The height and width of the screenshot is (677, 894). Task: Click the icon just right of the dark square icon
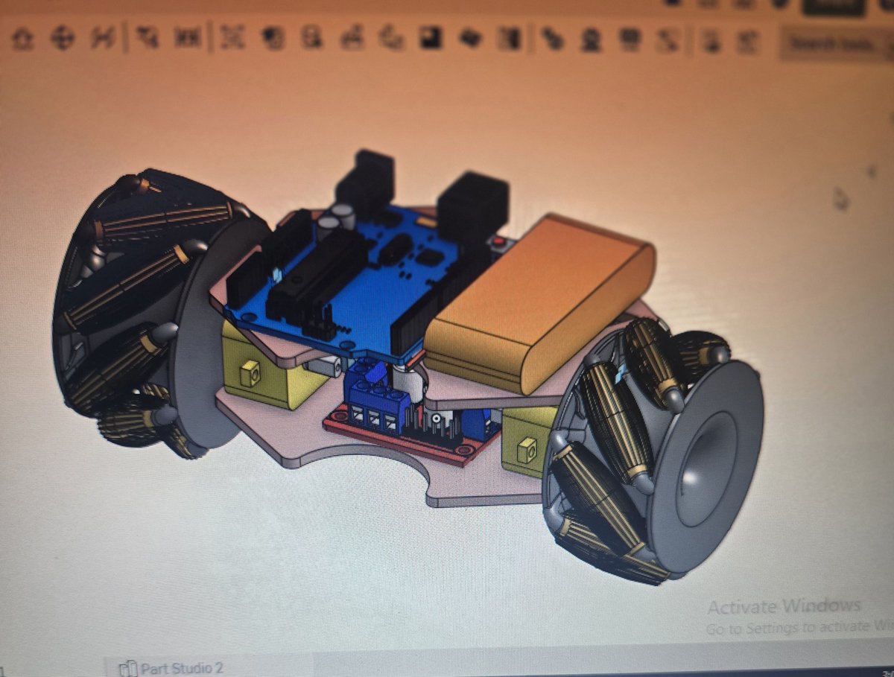pyautogui.click(x=470, y=38)
